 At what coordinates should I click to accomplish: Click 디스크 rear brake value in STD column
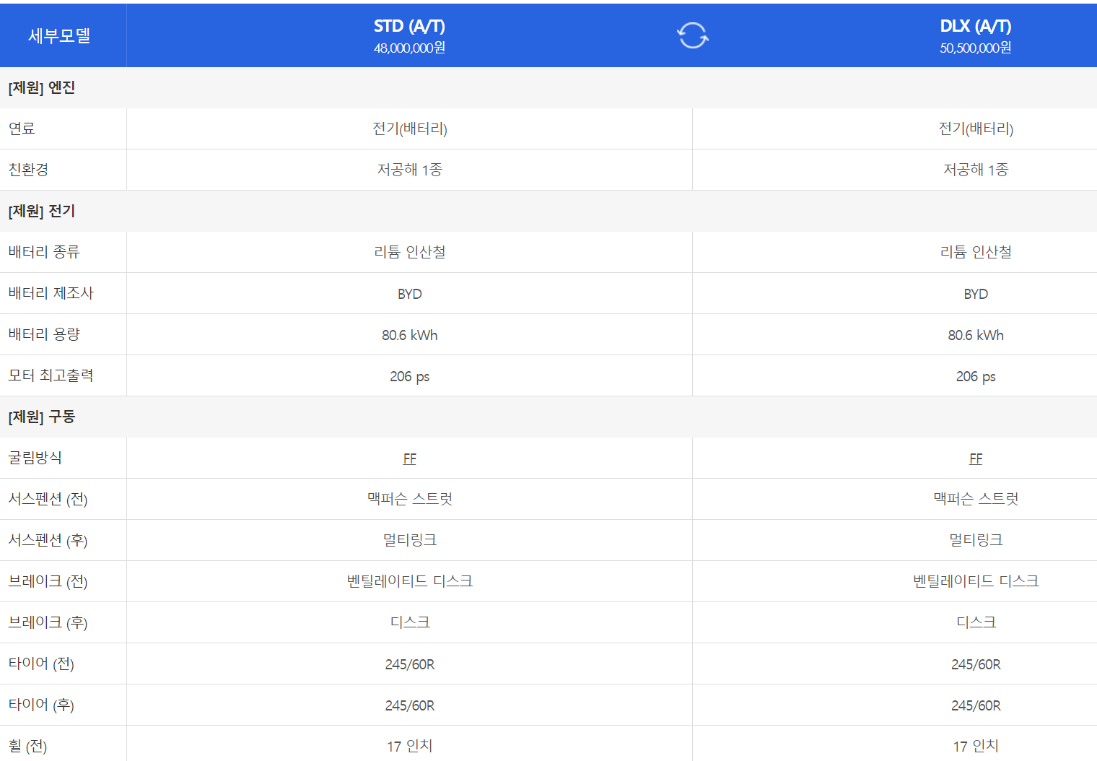pyautogui.click(x=410, y=622)
